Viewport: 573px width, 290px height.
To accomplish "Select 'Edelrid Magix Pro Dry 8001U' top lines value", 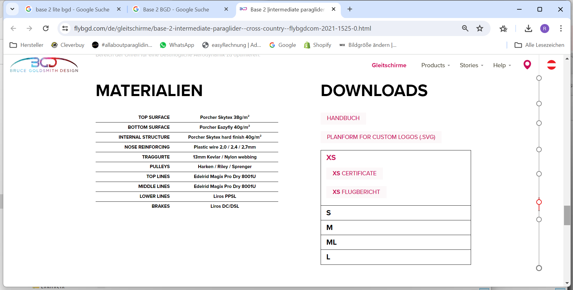I will pyautogui.click(x=225, y=177).
